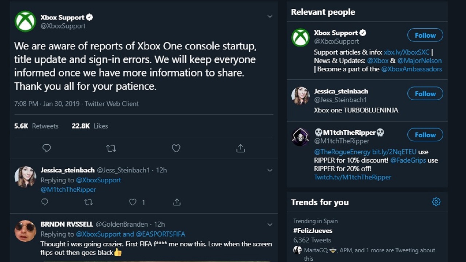The height and width of the screenshot is (262, 466).
Task: Retweet the Xbox Support tweet
Action: point(111,148)
